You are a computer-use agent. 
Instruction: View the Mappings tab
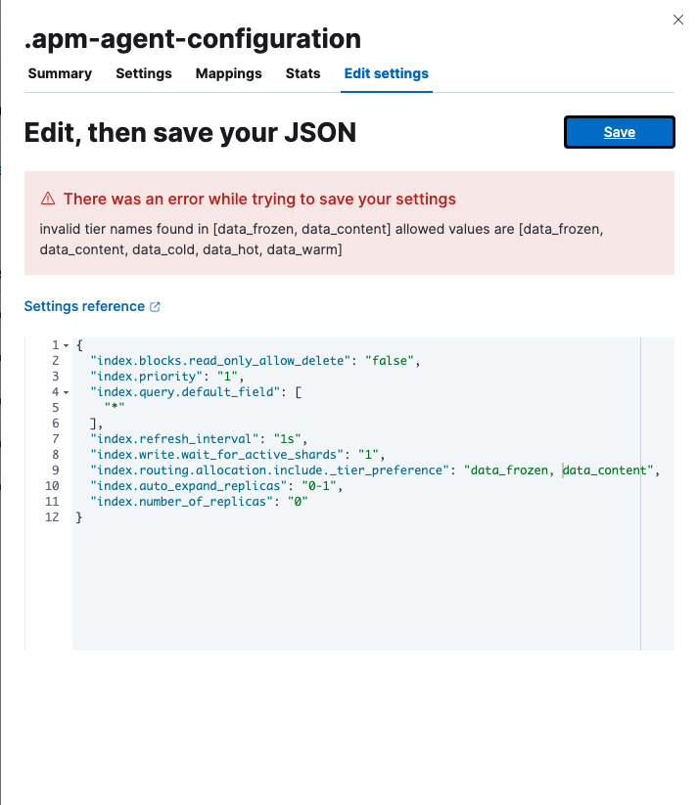(x=228, y=74)
